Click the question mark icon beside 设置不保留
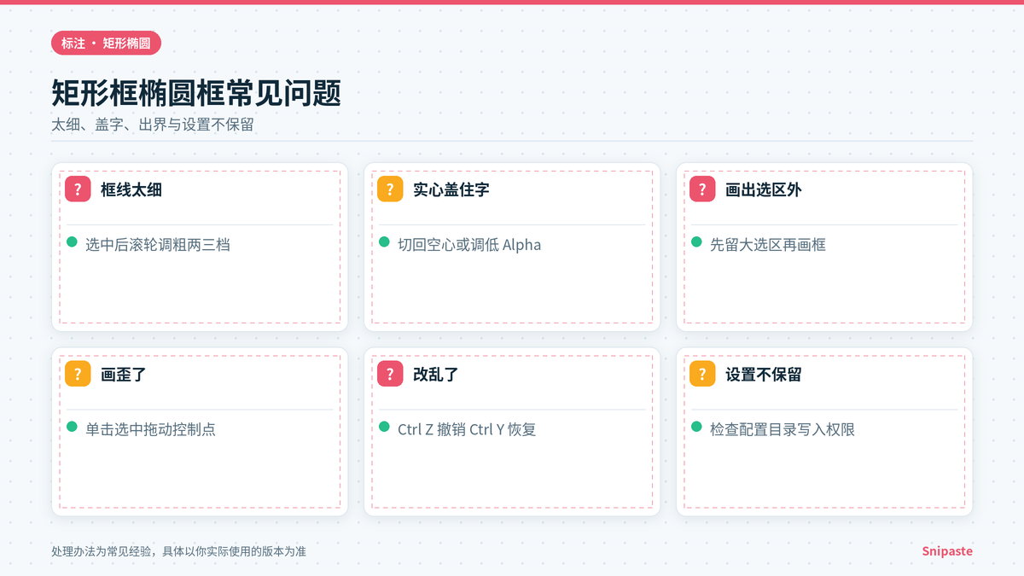The height and width of the screenshot is (576, 1024). [x=702, y=374]
